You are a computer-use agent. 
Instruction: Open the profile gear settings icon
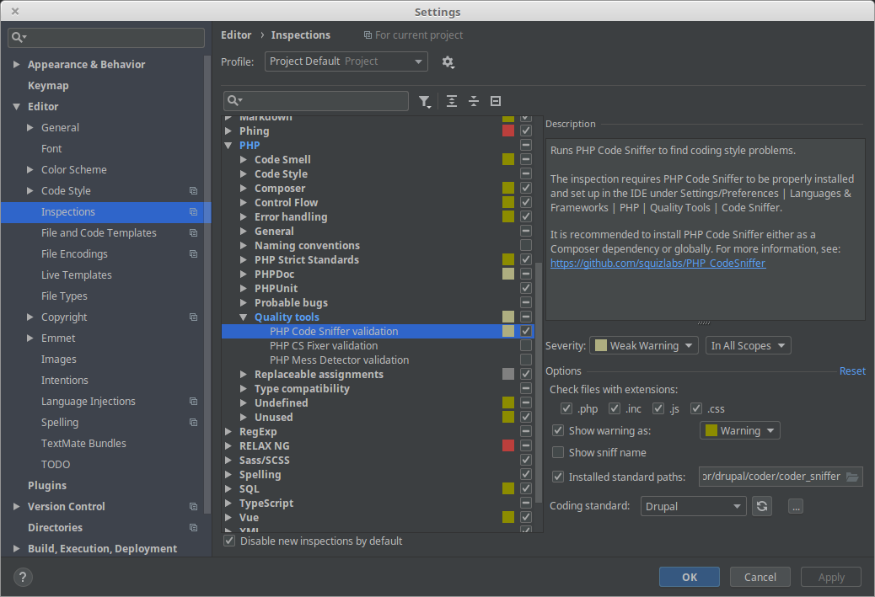(x=448, y=61)
